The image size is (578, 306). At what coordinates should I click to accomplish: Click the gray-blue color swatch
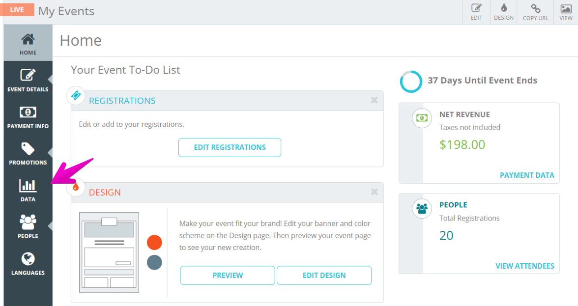tap(154, 263)
